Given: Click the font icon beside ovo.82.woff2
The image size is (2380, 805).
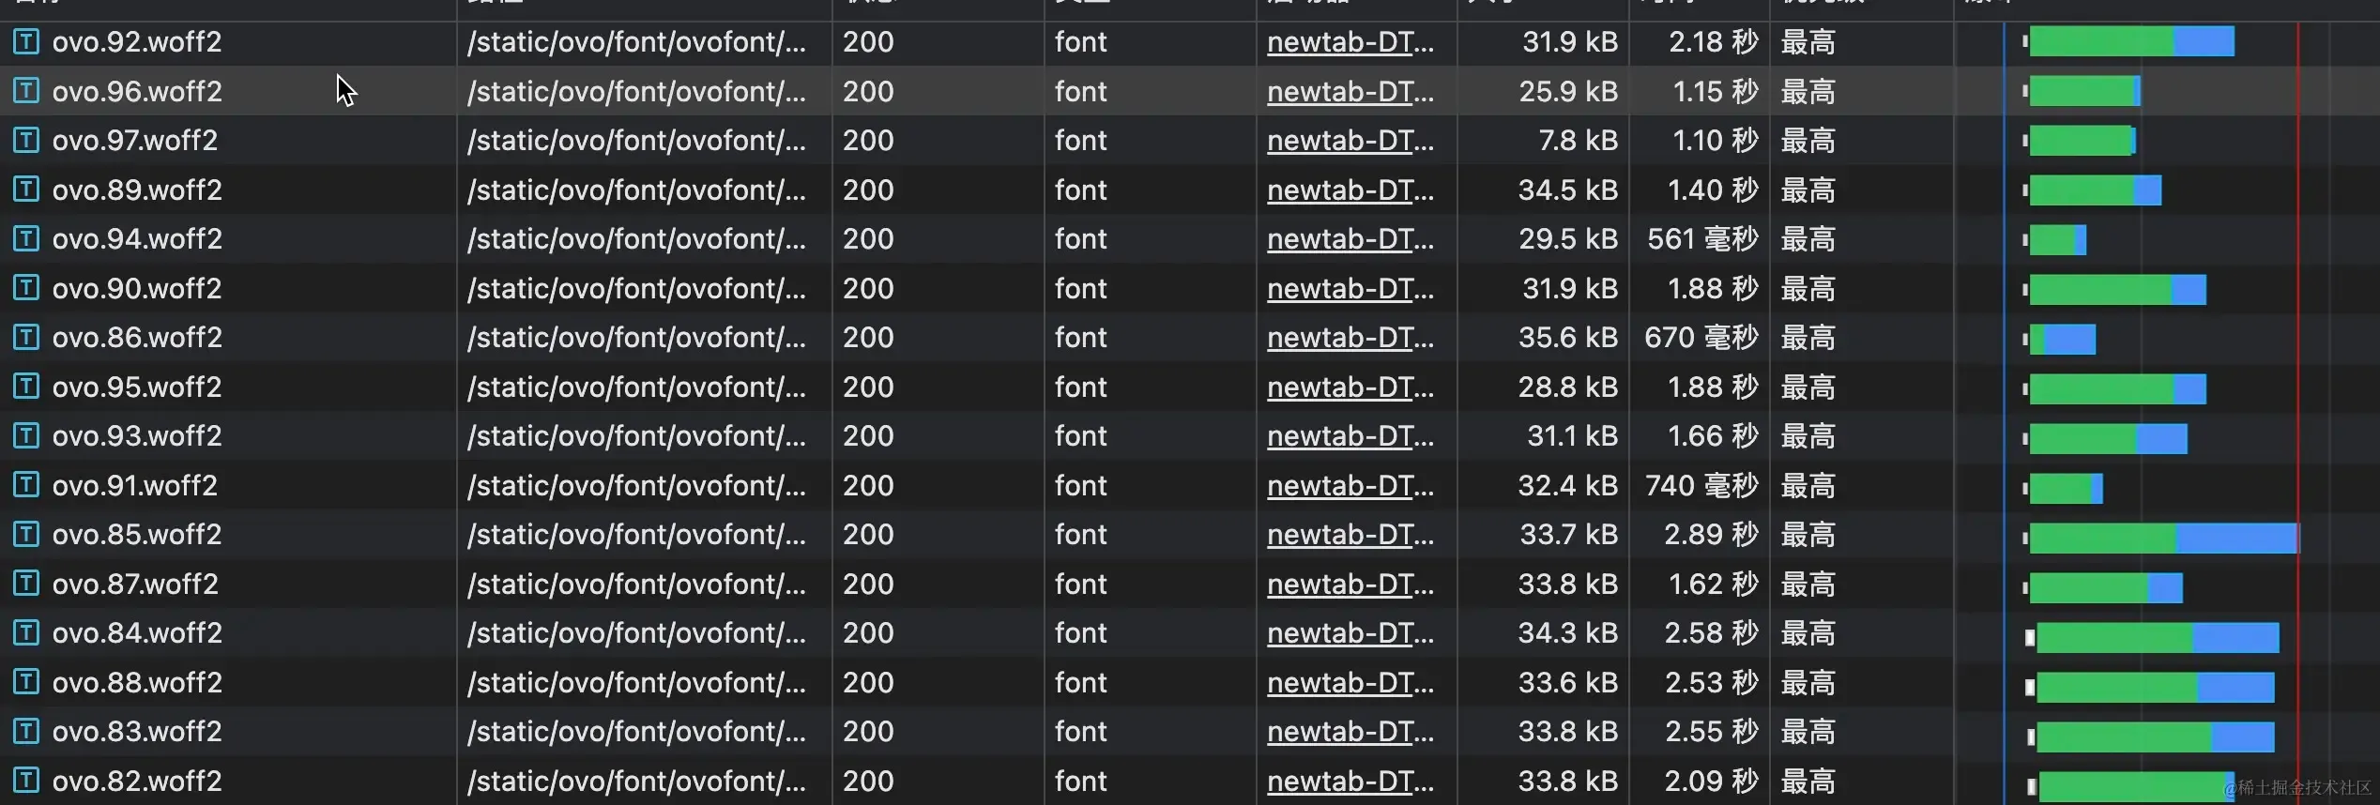Looking at the screenshot, I should (x=26, y=781).
